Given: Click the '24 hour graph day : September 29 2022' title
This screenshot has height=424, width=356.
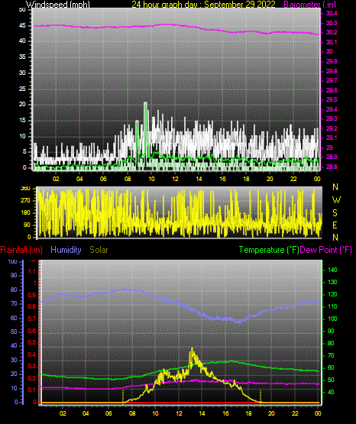Looking at the screenshot, I should 203,5.
